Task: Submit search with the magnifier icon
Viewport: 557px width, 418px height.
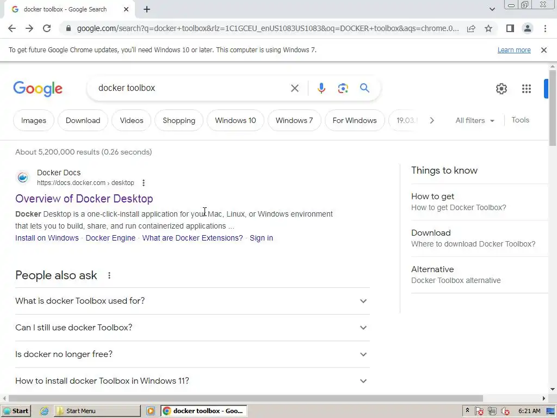Action: tap(364, 88)
